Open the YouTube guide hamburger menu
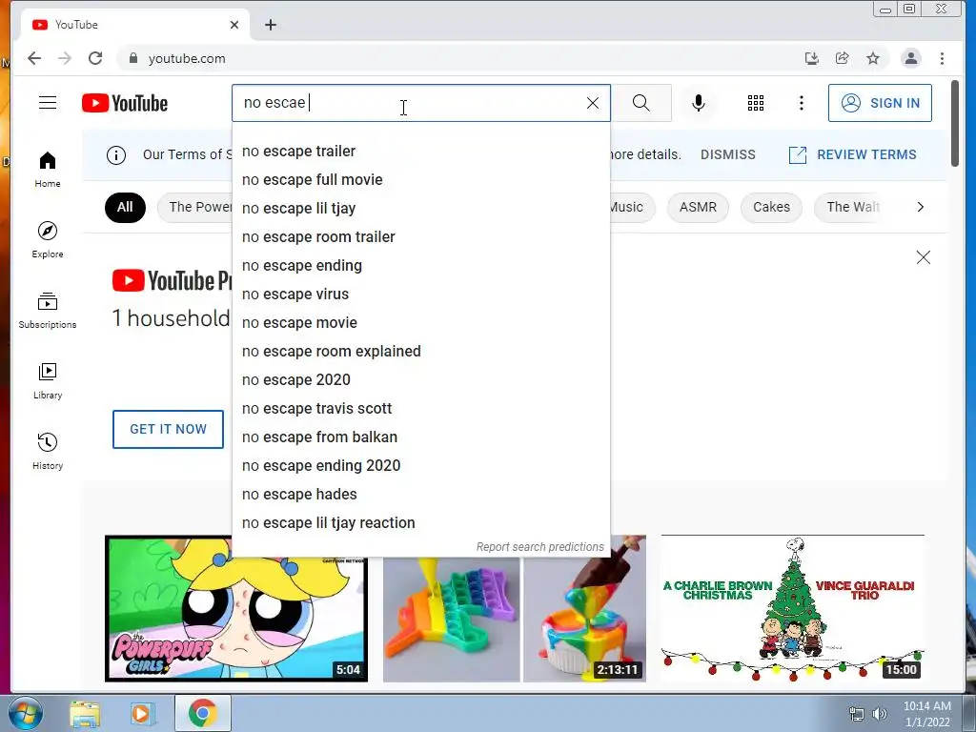 [48, 103]
